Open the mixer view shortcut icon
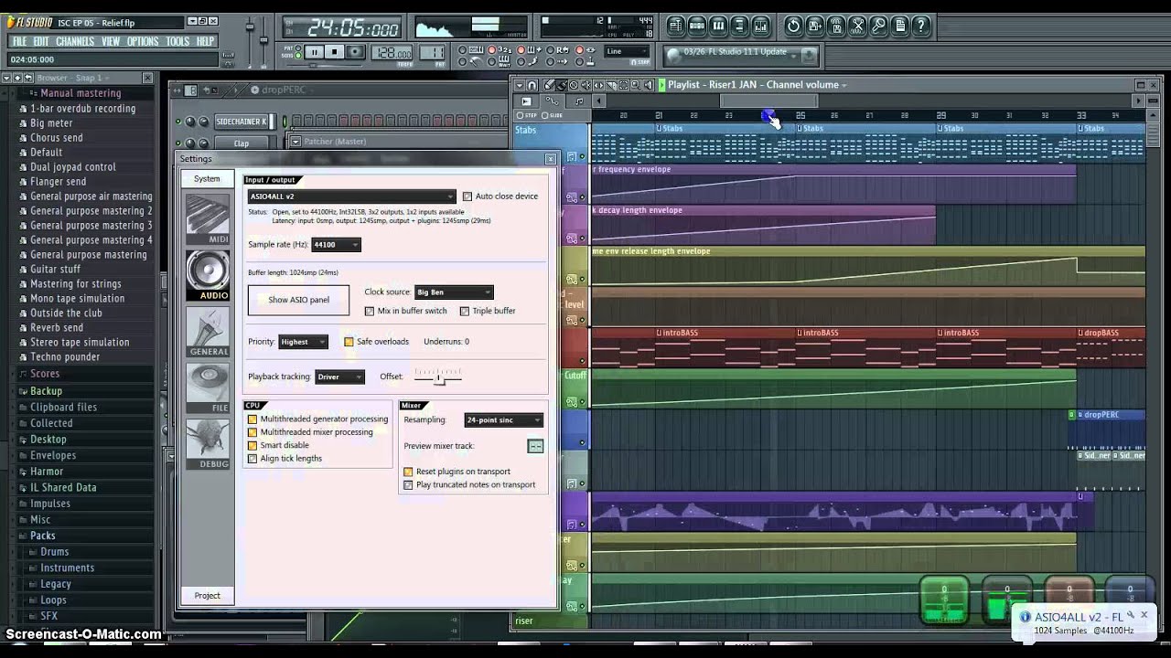 pos(760,26)
